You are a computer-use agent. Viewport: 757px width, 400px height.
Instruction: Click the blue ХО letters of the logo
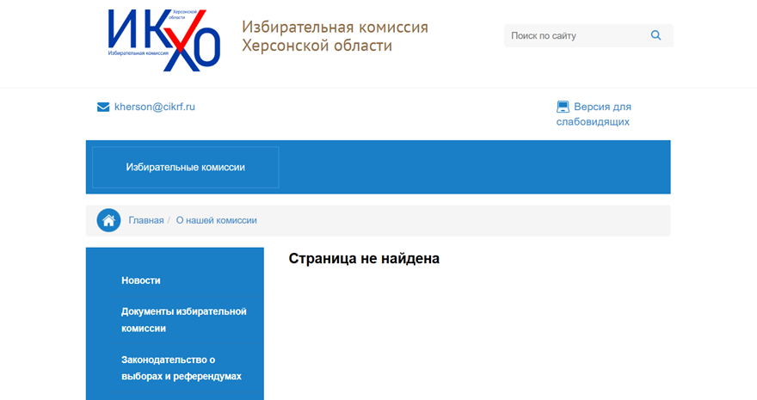(193, 51)
